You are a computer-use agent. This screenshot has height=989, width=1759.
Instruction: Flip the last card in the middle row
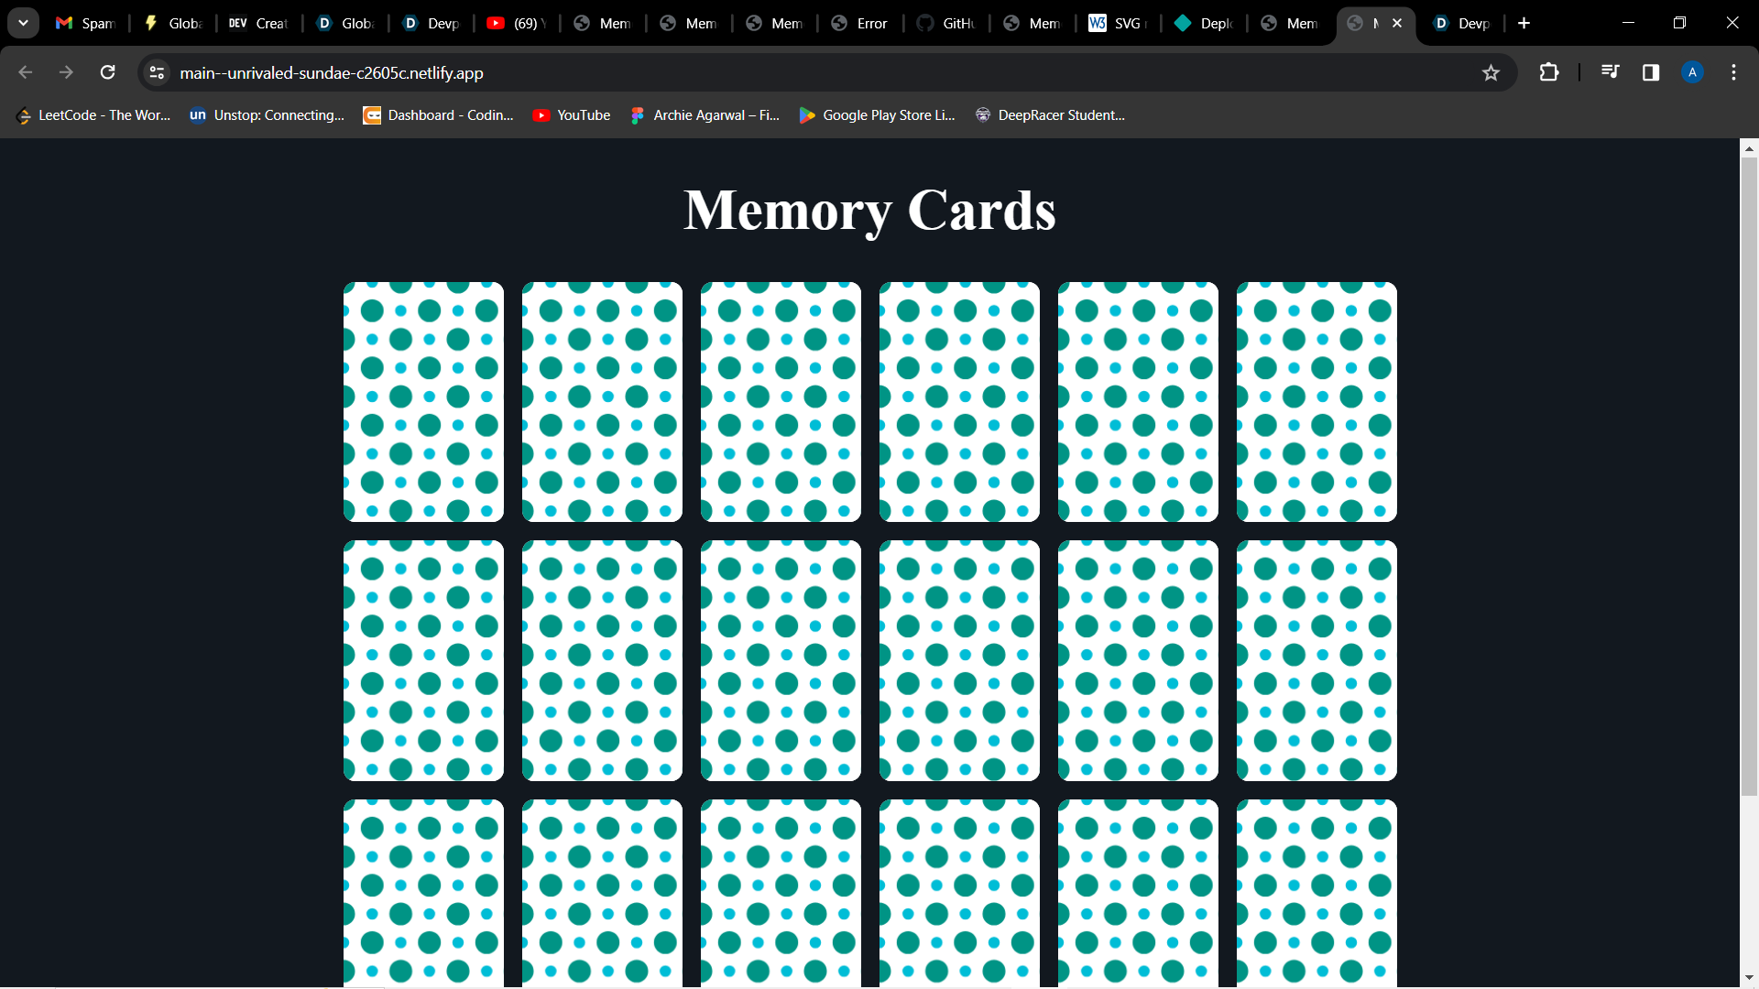(x=1317, y=660)
